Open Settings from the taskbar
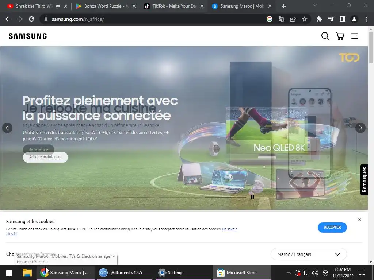 183,273
